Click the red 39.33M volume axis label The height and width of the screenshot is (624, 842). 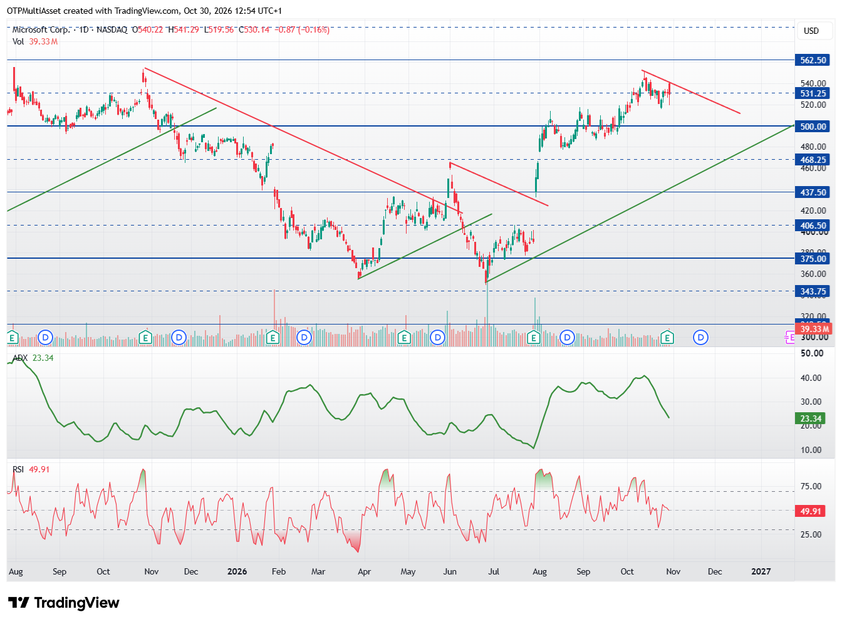point(814,329)
